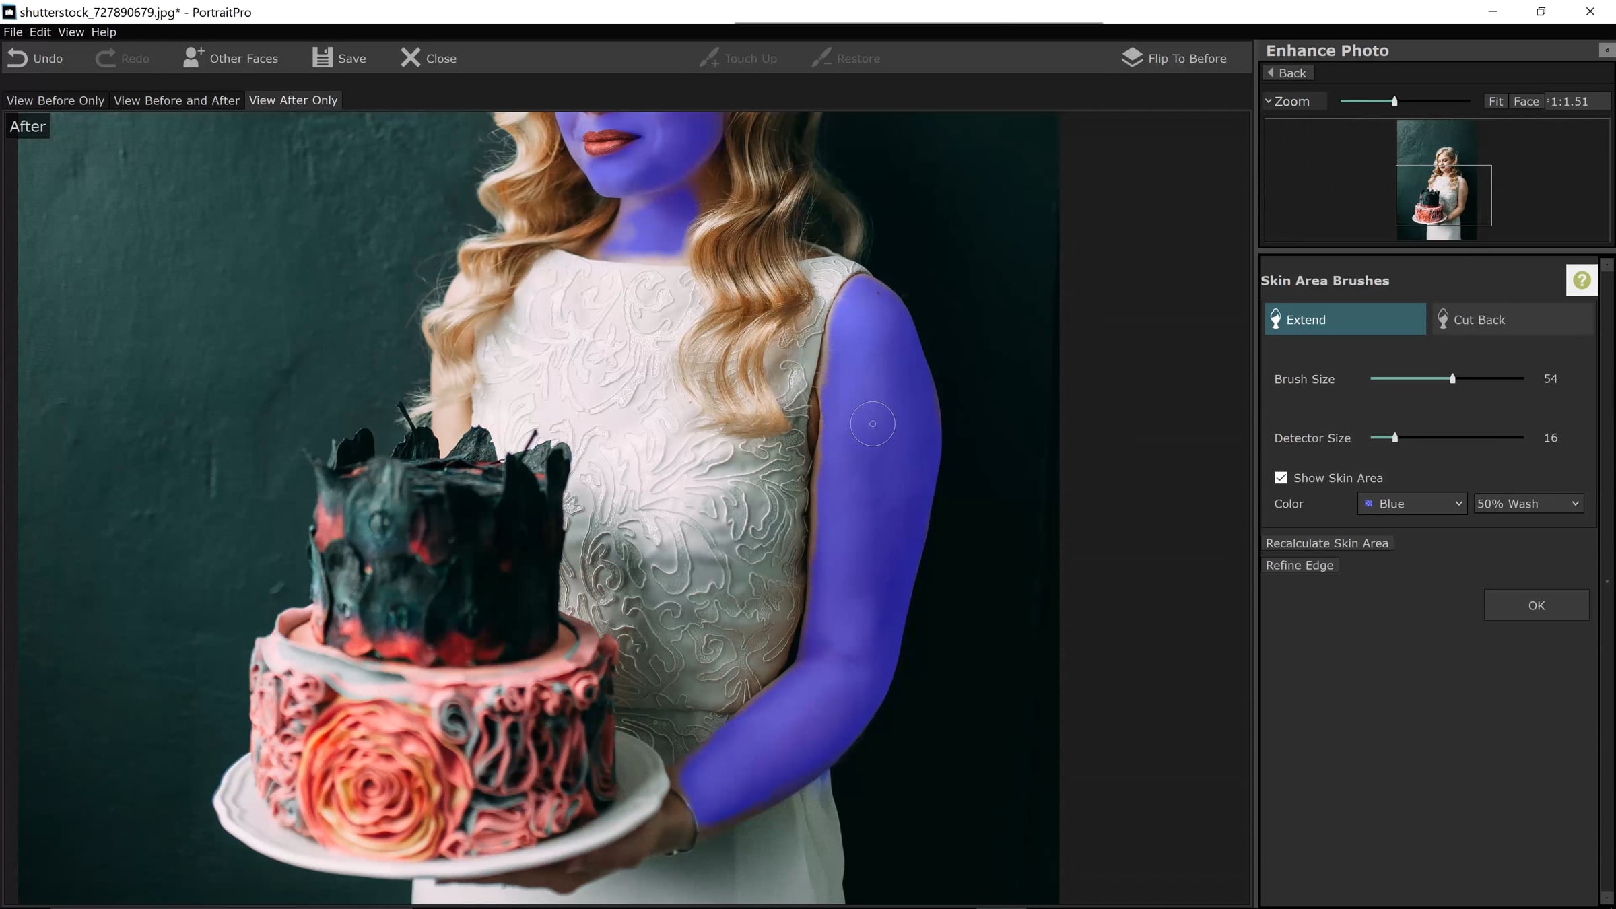Switch to View Before Only mode
The image size is (1616, 909).
55,100
